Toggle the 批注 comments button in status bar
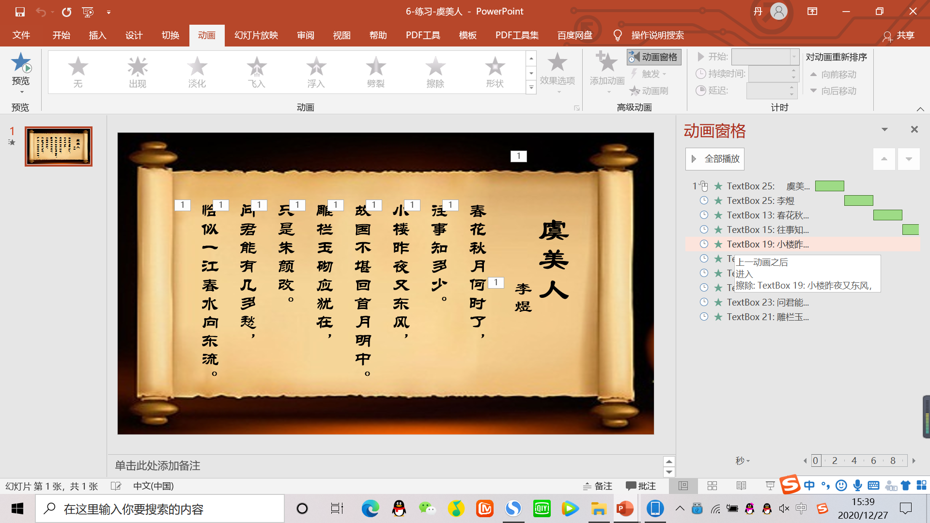Screen dimensions: 930x523 641,486
